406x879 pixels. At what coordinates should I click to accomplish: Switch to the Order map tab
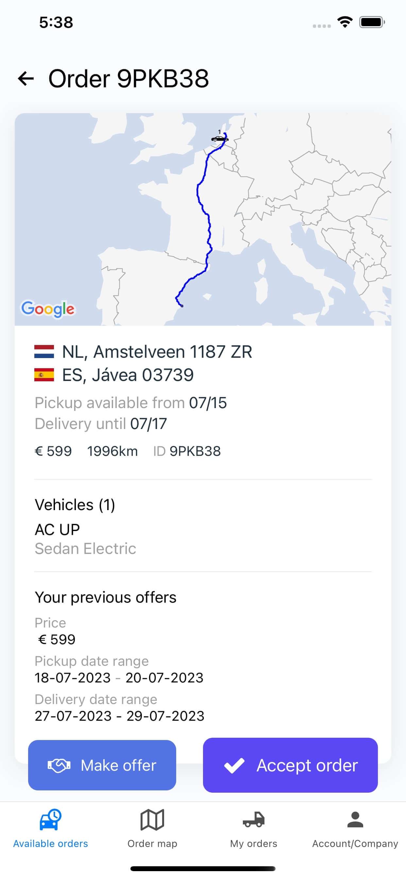pyautogui.click(x=152, y=828)
